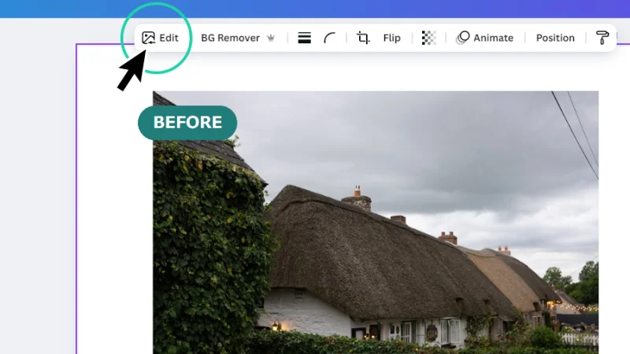The height and width of the screenshot is (354, 630).
Task: Open the Position panel
Action: pyautogui.click(x=555, y=38)
